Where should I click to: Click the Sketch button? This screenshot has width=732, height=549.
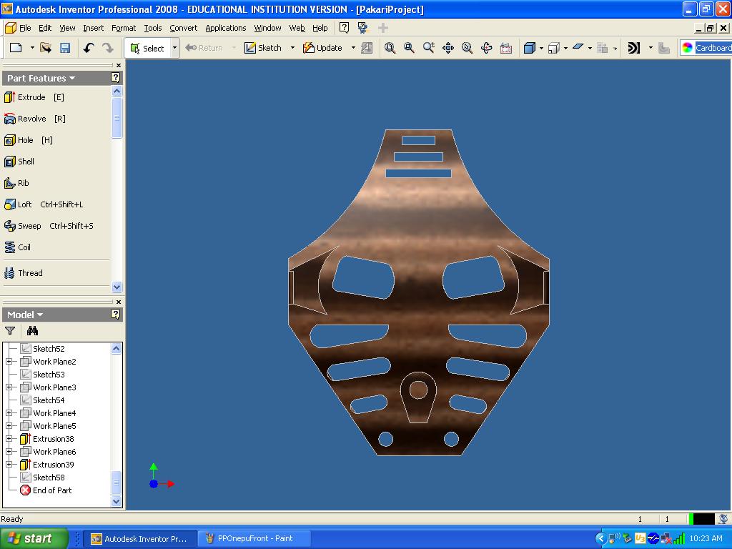coord(263,48)
